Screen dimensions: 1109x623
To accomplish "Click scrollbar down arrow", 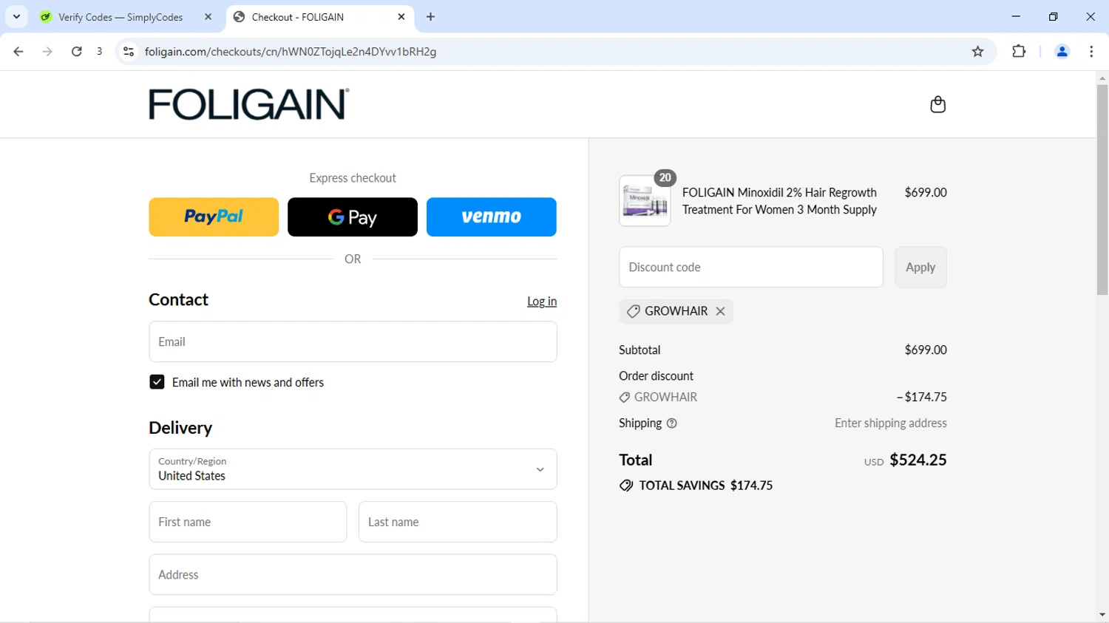I will pyautogui.click(x=1102, y=615).
